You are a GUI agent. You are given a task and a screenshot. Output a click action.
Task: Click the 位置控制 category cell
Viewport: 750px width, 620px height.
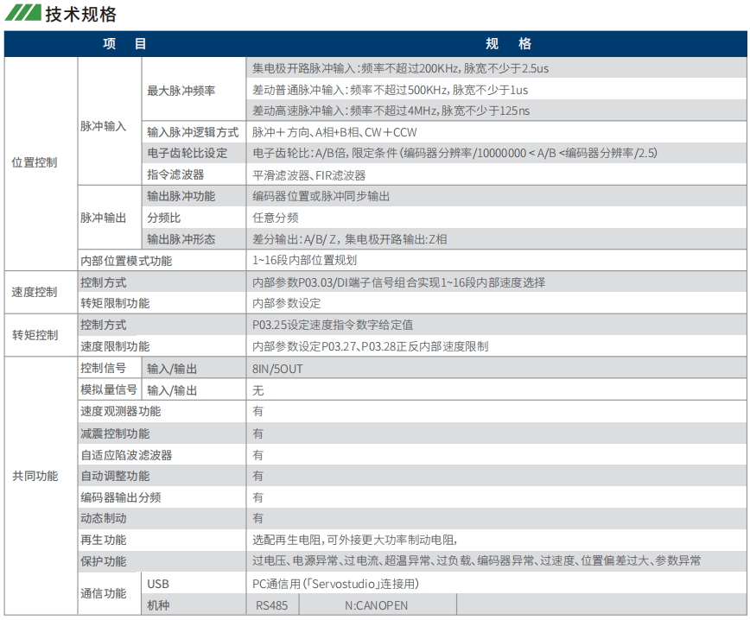35,162
